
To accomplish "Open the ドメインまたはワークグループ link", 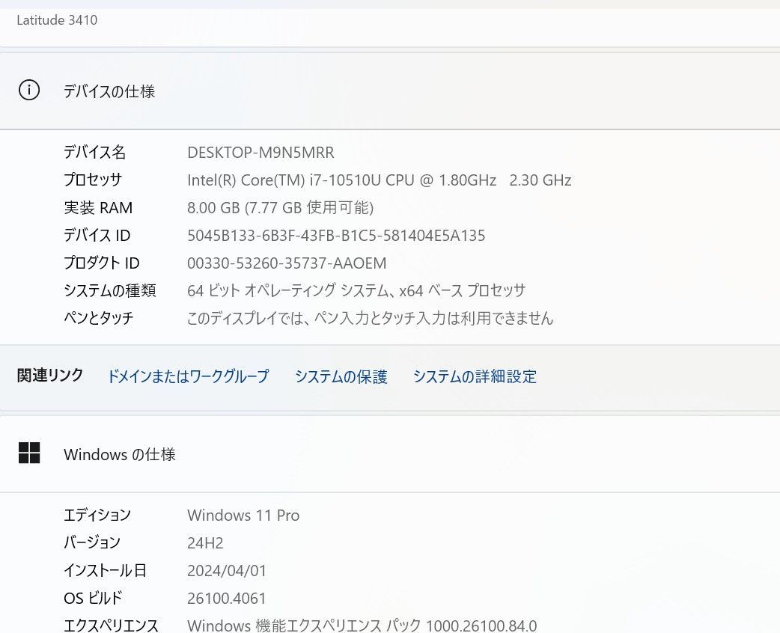I will (188, 376).
